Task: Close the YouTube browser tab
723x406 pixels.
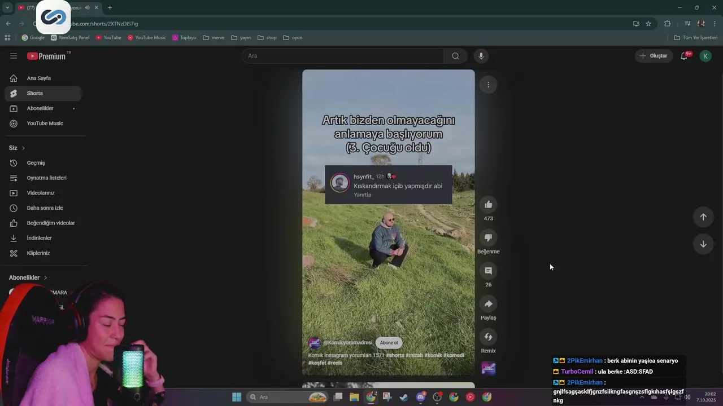Action: 97,7
